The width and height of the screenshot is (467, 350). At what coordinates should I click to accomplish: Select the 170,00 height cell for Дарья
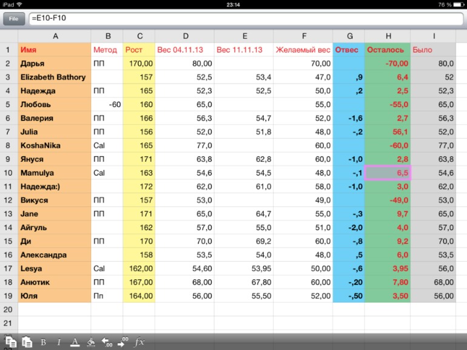tap(139, 64)
